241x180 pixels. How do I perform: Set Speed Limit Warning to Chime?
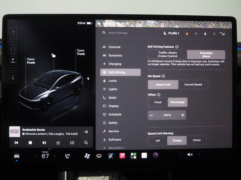(x=197, y=140)
